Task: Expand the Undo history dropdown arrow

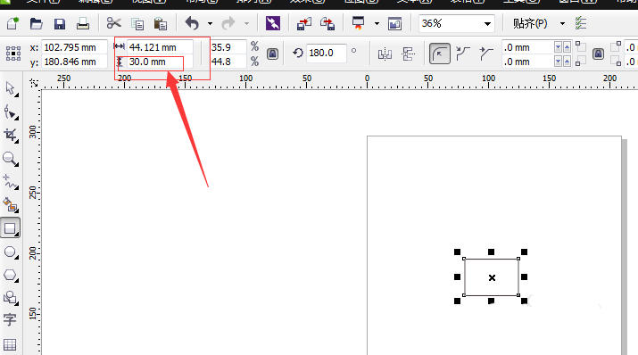Action: click(210, 23)
